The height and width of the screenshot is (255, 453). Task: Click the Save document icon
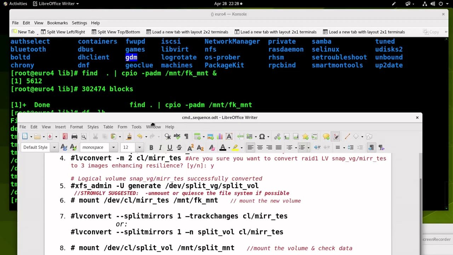click(50, 136)
